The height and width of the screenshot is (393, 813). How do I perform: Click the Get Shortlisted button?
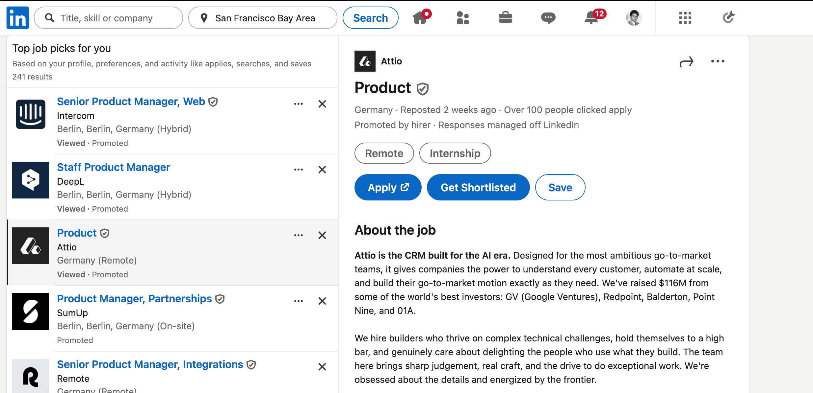coord(478,187)
